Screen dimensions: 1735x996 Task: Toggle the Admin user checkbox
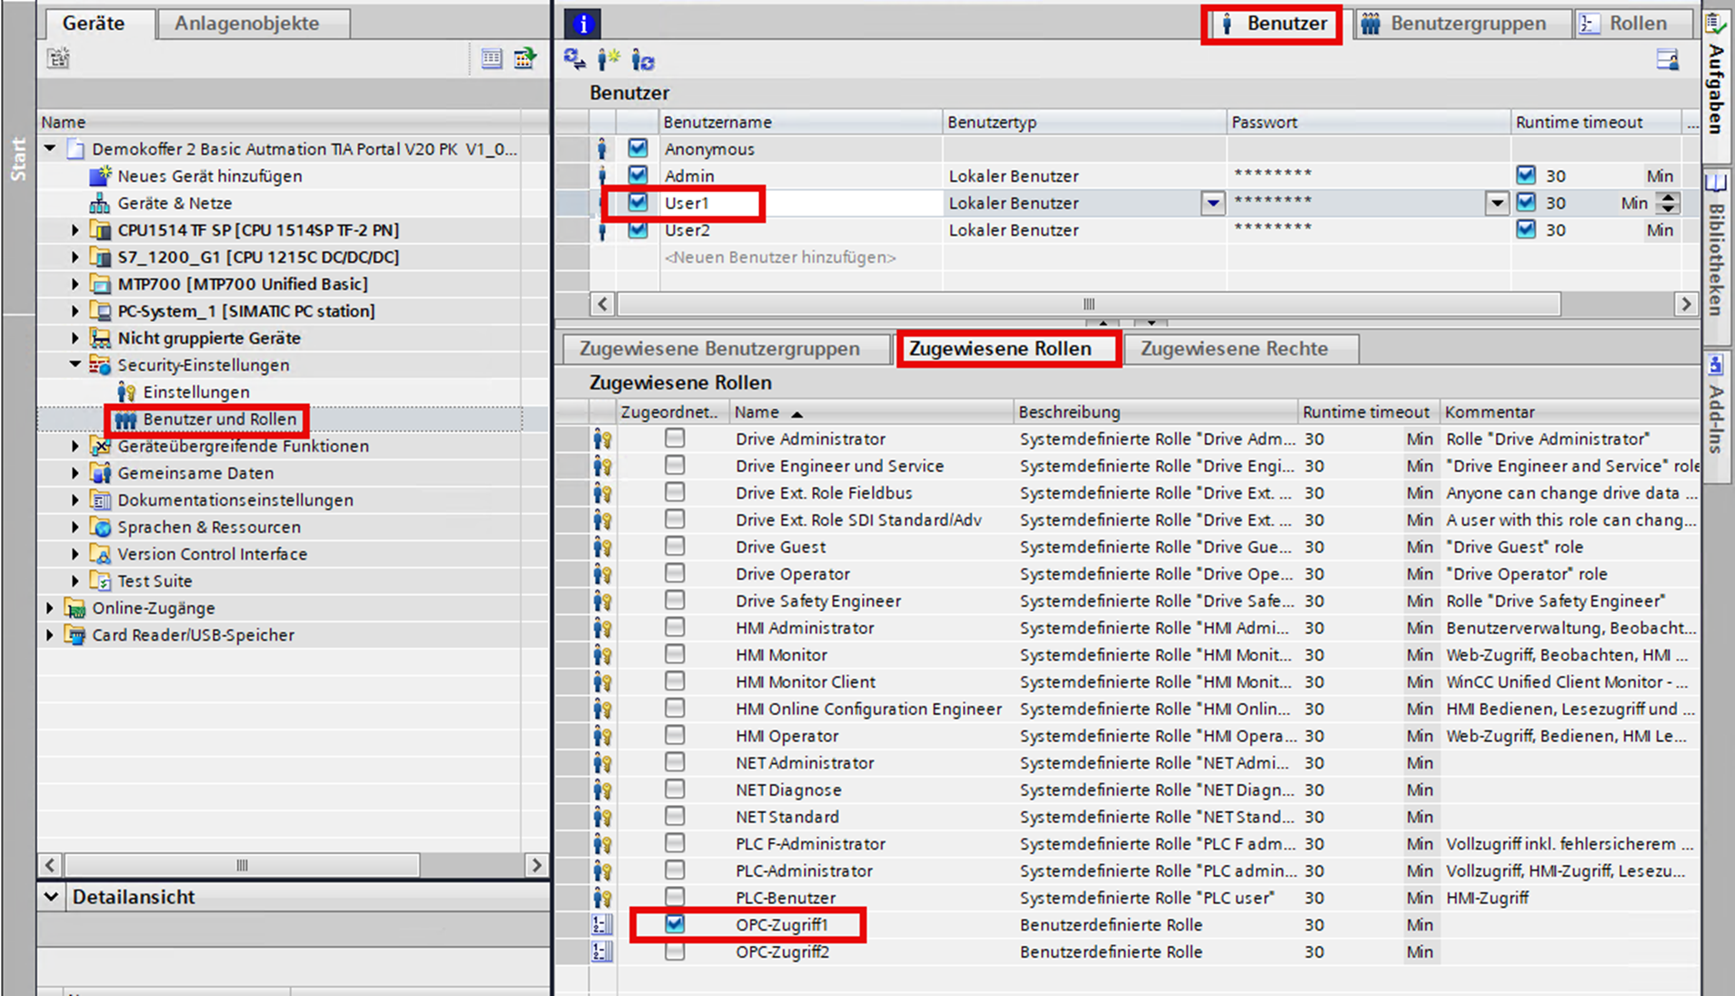[x=638, y=175]
